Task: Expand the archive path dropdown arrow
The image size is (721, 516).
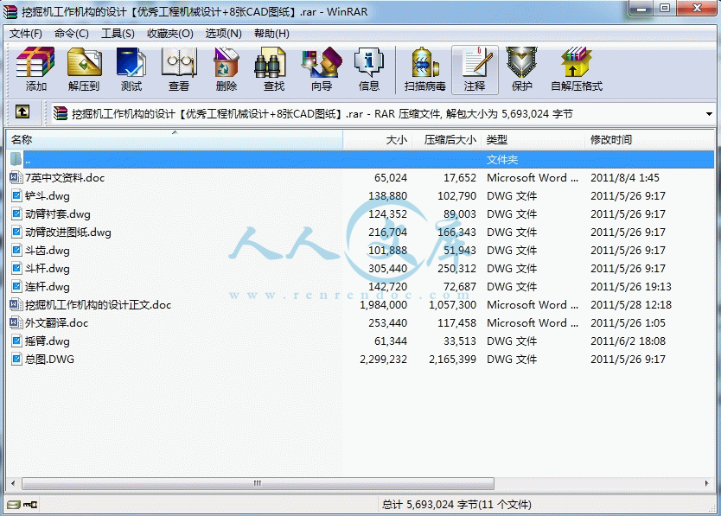Action: pyautogui.click(x=709, y=113)
